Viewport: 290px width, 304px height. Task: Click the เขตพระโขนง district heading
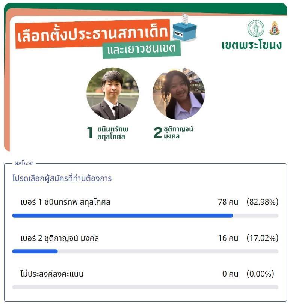click(252, 45)
